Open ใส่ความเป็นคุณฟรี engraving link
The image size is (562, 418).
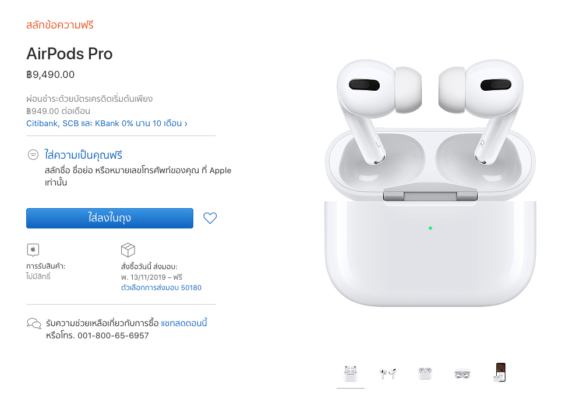(x=83, y=155)
